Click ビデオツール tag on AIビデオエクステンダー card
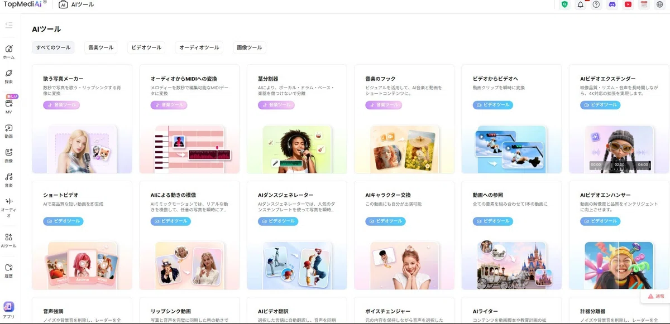 (x=600, y=105)
